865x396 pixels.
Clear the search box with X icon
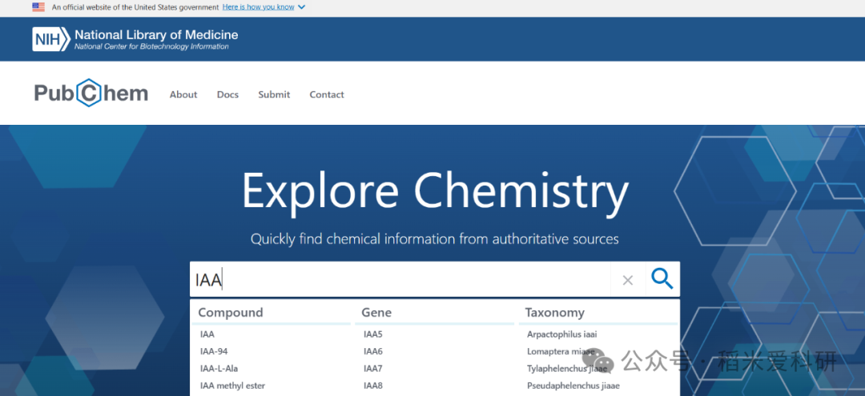pyautogui.click(x=628, y=280)
